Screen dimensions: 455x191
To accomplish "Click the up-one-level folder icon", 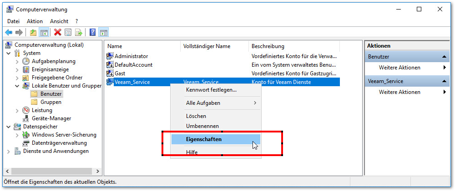I will click(33, 32).
